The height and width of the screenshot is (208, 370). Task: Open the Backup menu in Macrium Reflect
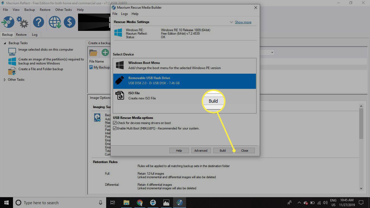30,9
